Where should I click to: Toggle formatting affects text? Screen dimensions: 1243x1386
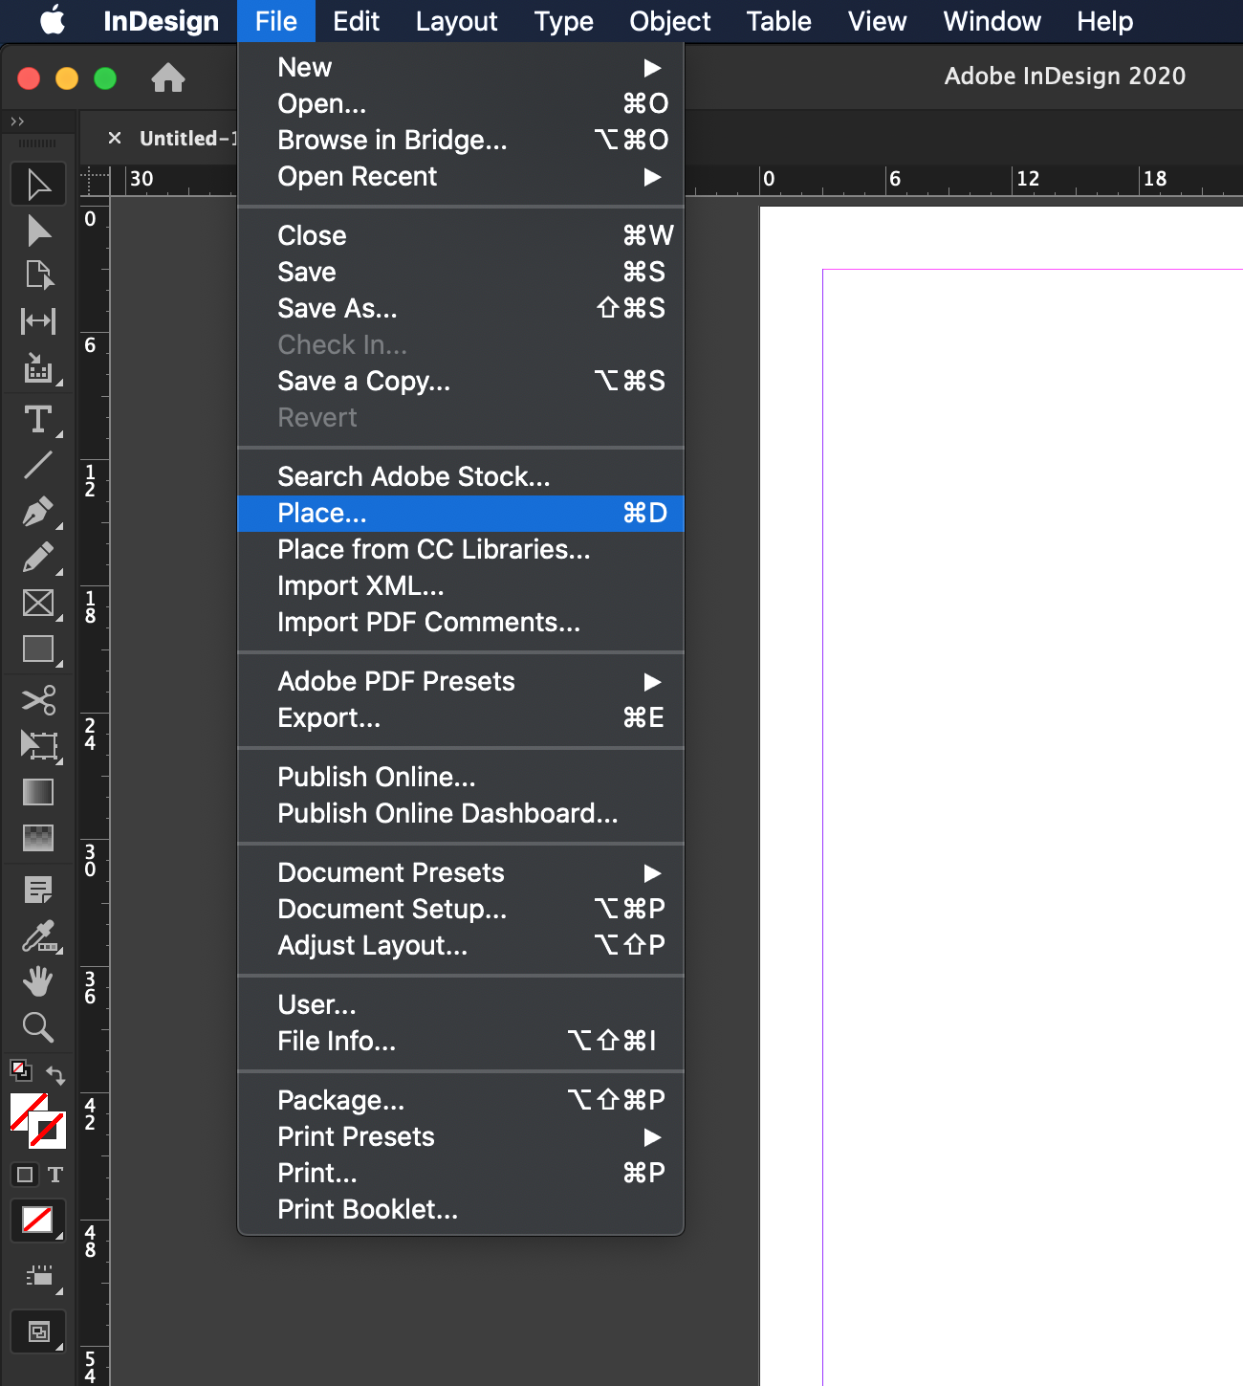pyautogui.click(x=56, y=1175)
